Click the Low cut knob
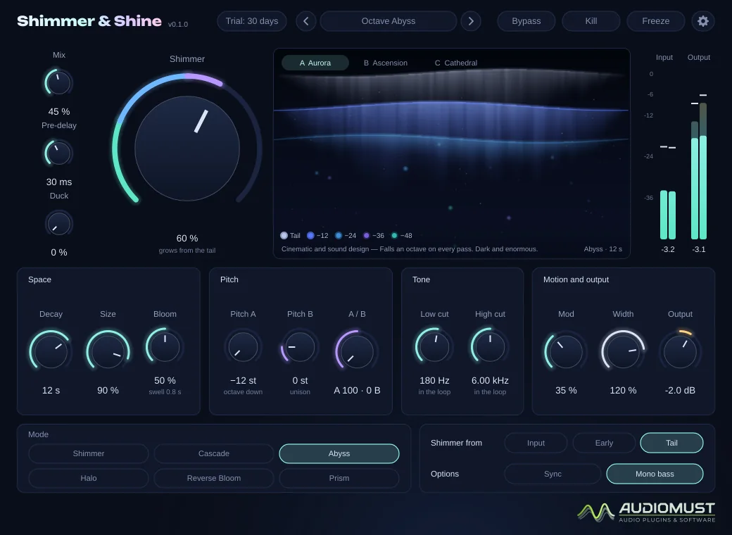 [x=434, y=346]
